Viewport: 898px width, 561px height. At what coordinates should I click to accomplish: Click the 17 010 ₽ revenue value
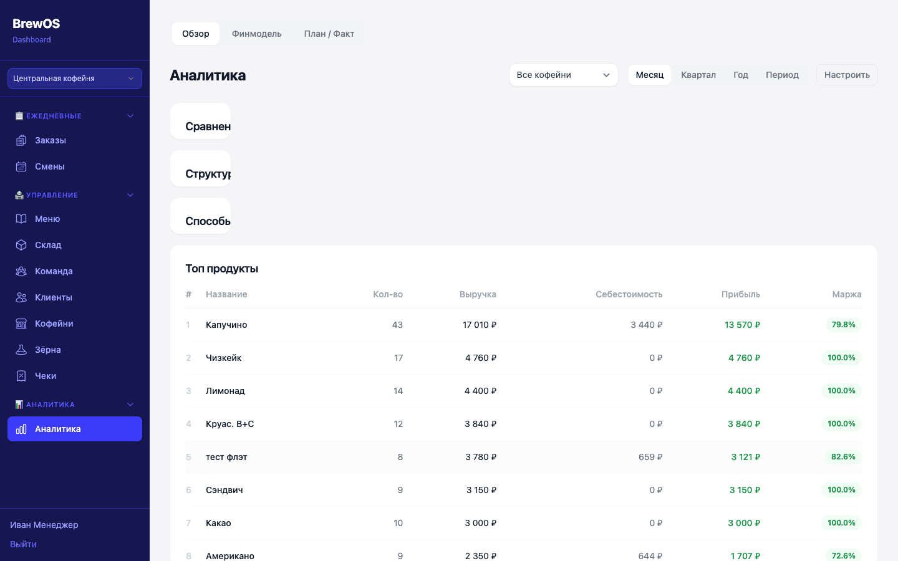(480, 325)
